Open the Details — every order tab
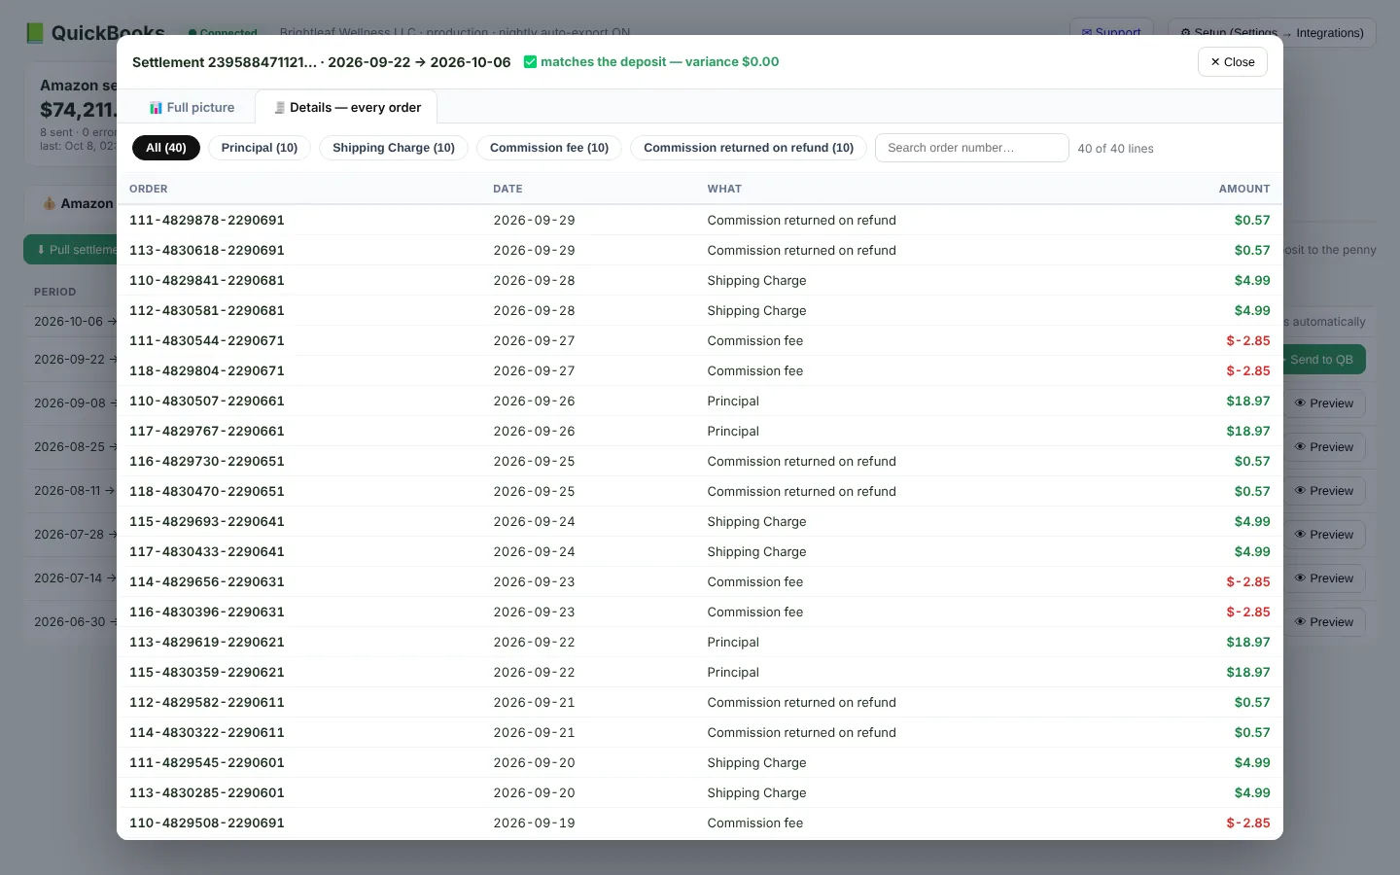 point(346,107)
